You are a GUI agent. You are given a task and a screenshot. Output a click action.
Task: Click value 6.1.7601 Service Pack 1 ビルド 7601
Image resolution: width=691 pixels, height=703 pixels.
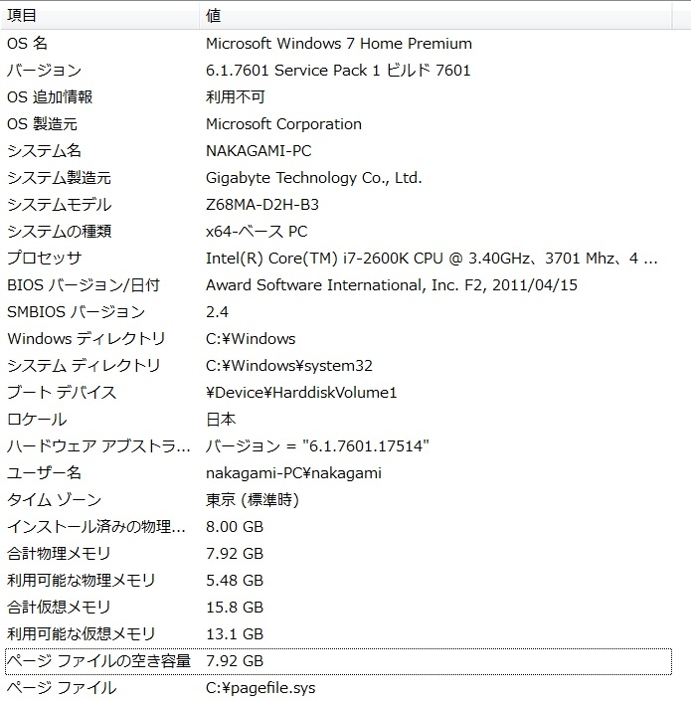pos(338,71)
